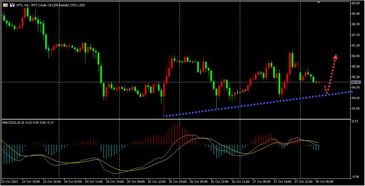The width and height of the screenshot is (365, 186).
Task: Click the 23 Oct 18:00 time label
Action: point(52,181)
